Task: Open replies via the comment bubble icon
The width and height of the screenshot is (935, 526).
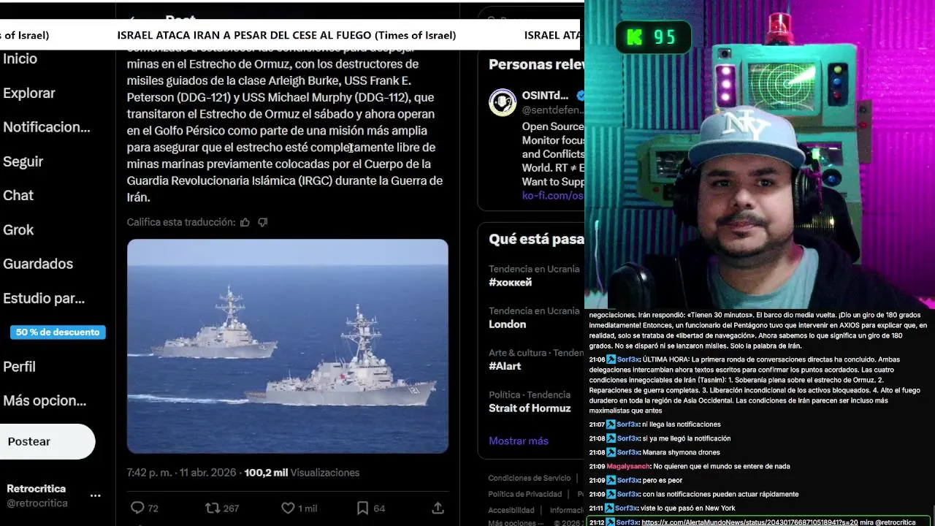Action: (x=137, y=508)
